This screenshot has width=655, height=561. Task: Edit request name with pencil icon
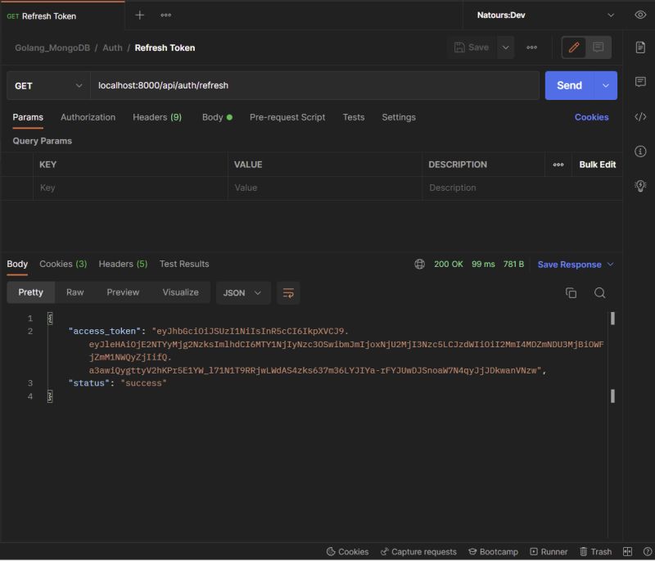coord(573,47)
